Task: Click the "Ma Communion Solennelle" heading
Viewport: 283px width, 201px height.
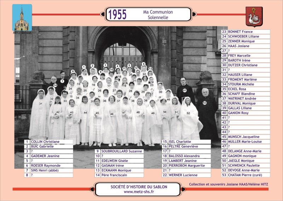Action: tap(158, 15)
